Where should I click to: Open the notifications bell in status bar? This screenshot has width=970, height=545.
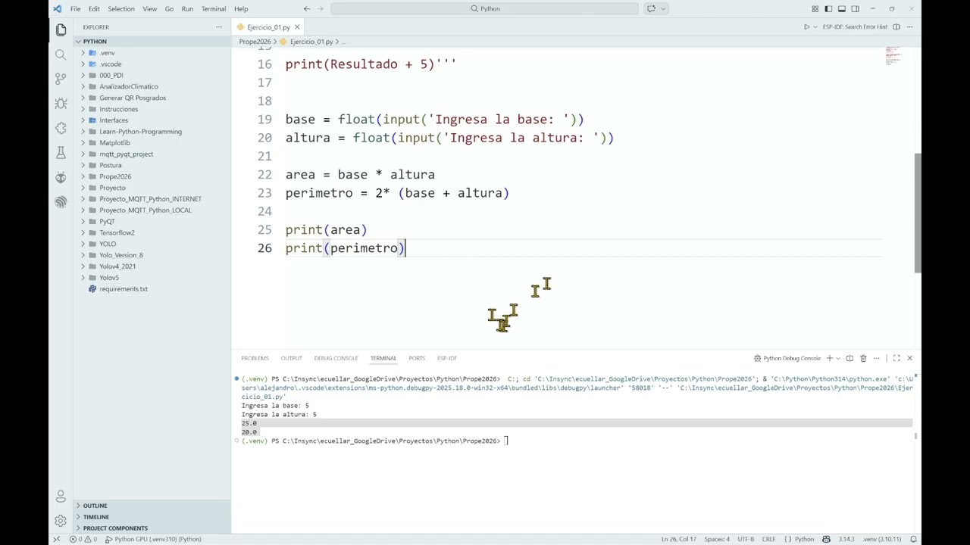click(x=913, y=539)
